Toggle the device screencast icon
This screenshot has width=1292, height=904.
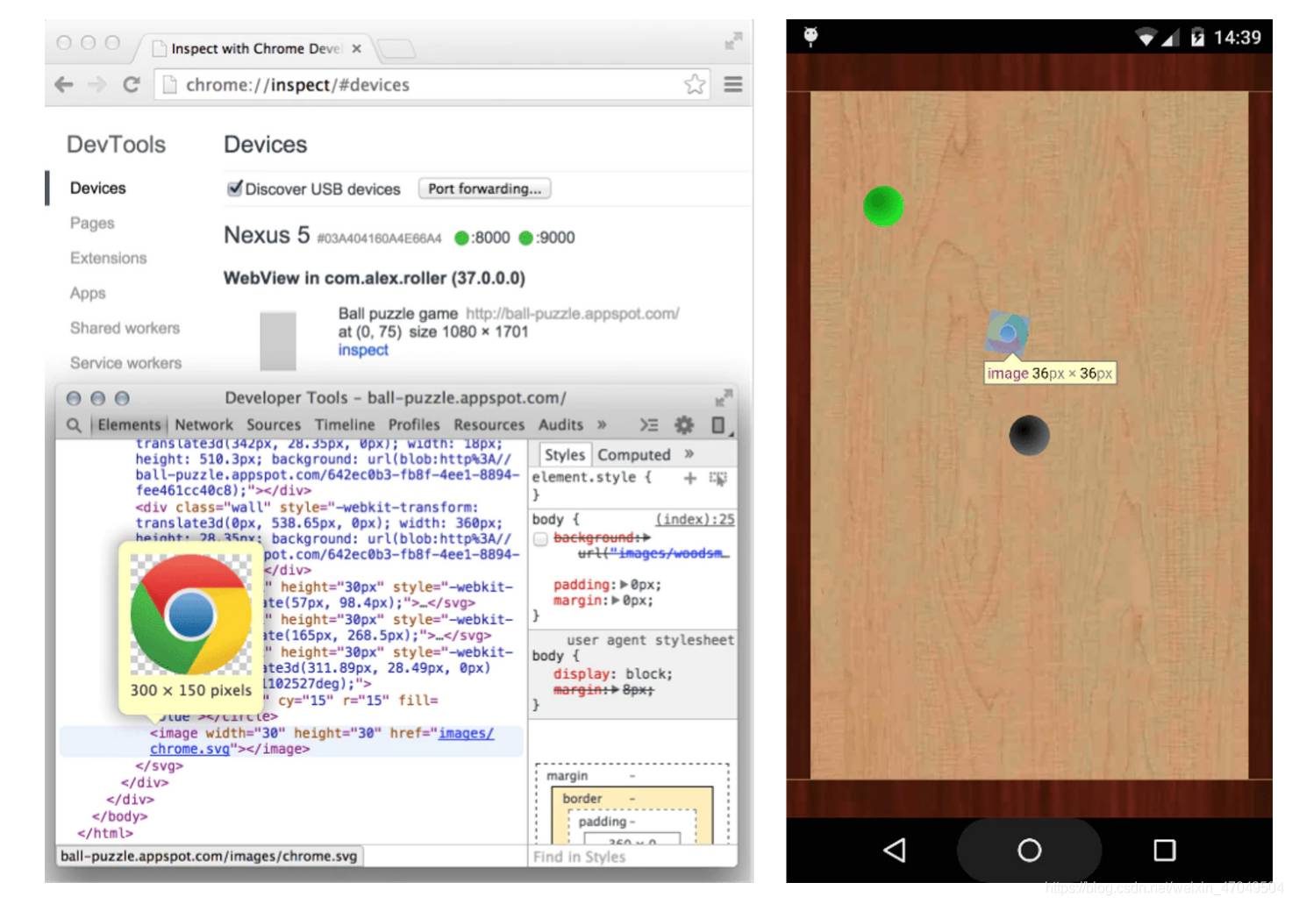(718, 425)
